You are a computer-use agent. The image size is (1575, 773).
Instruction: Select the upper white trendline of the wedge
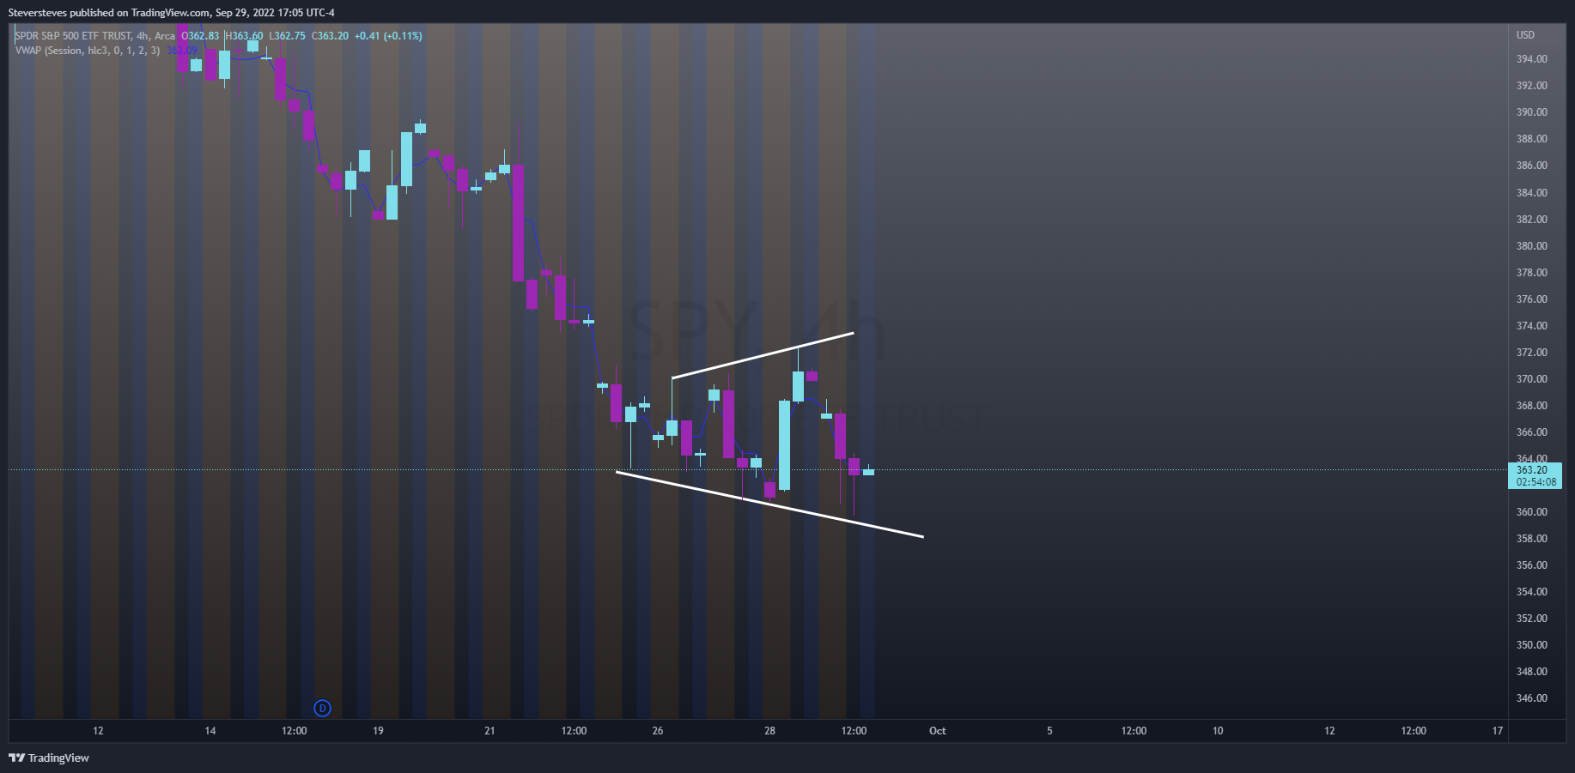pyautogui.click(x=763, y=355)
